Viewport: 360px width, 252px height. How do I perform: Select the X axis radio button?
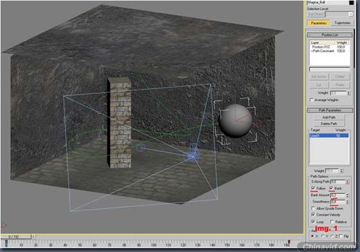tap(312, 236)
